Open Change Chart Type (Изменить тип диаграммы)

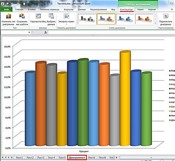click(x=8, y=20)
